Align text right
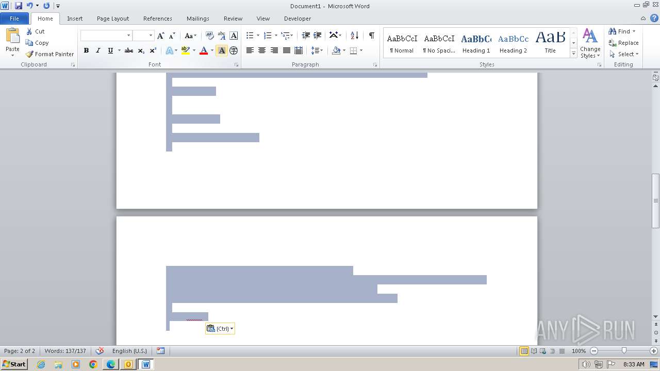The image size is (660, 371). click(274, 50)
